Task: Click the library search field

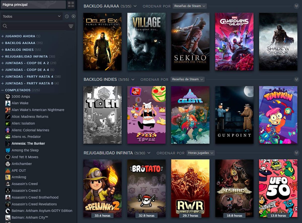Action: [x=38, y=26]
